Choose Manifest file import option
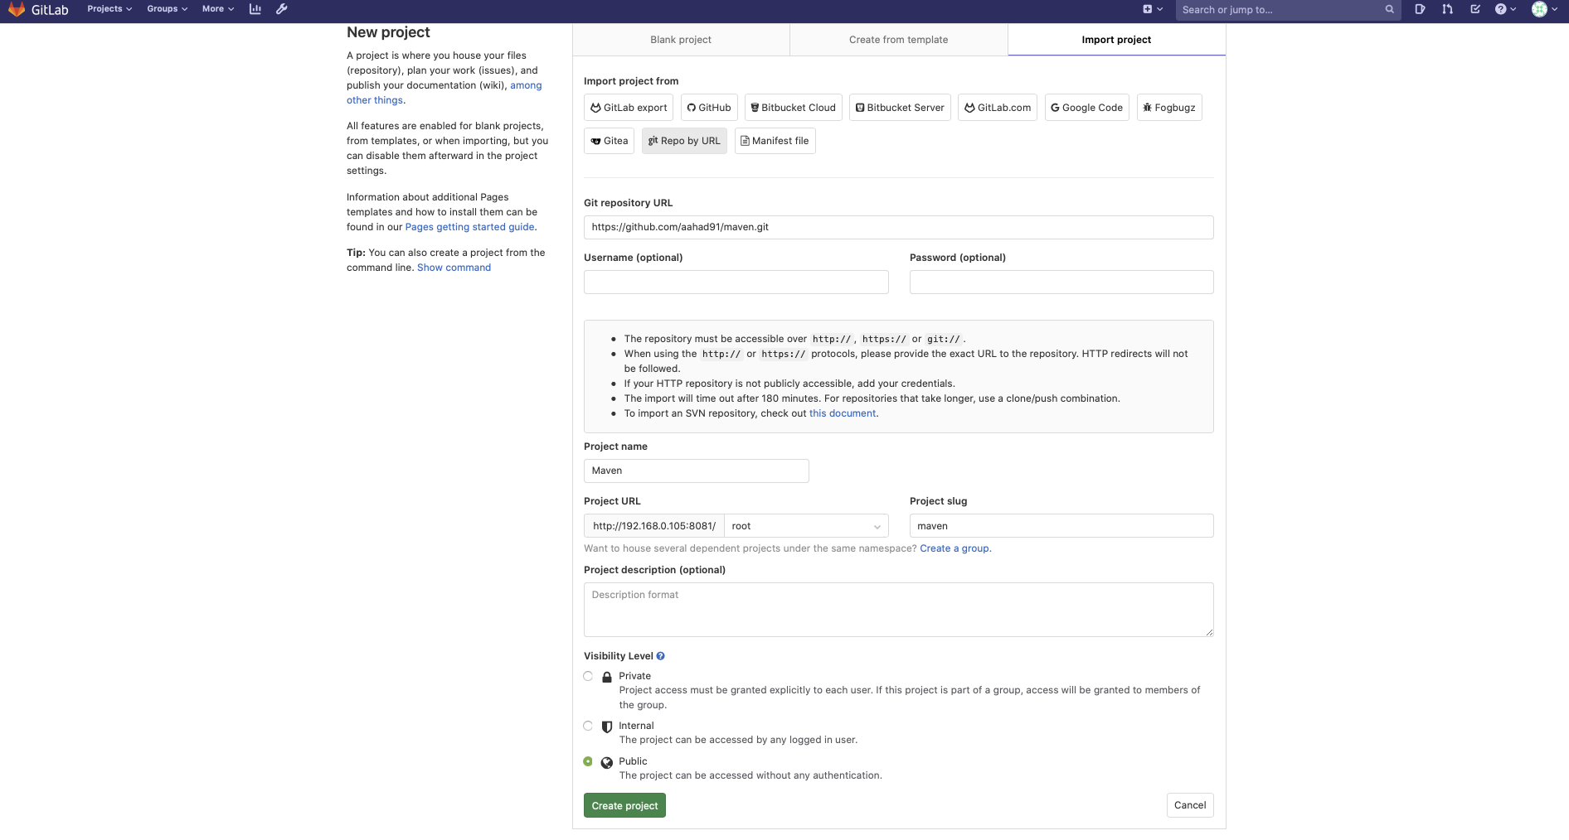Screen dimensions: 1569x840 pyautogui.click(x=775, y=141)
